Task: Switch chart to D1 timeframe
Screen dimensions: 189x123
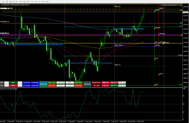Action: tap(40, 2)
